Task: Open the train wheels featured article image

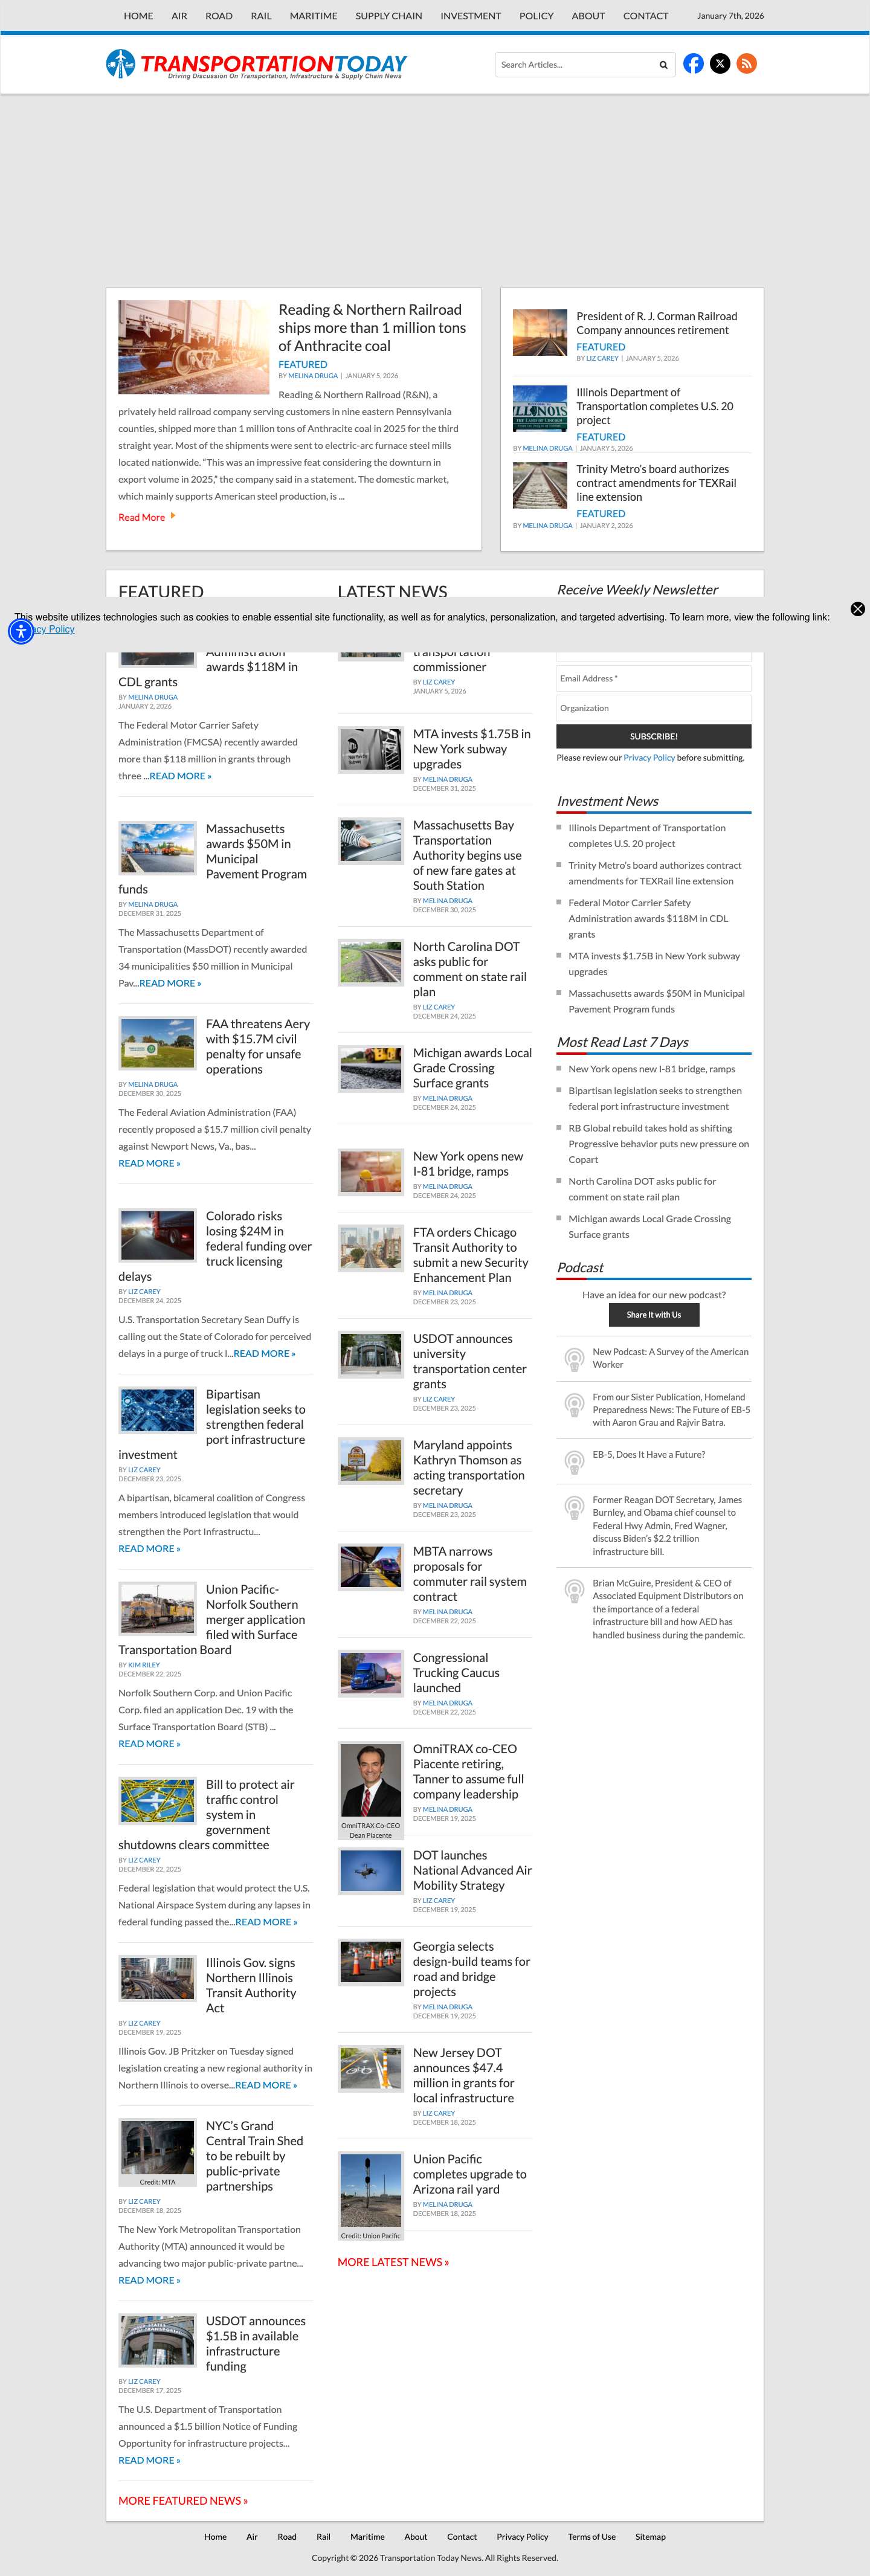Action: (x=194, y=347)
